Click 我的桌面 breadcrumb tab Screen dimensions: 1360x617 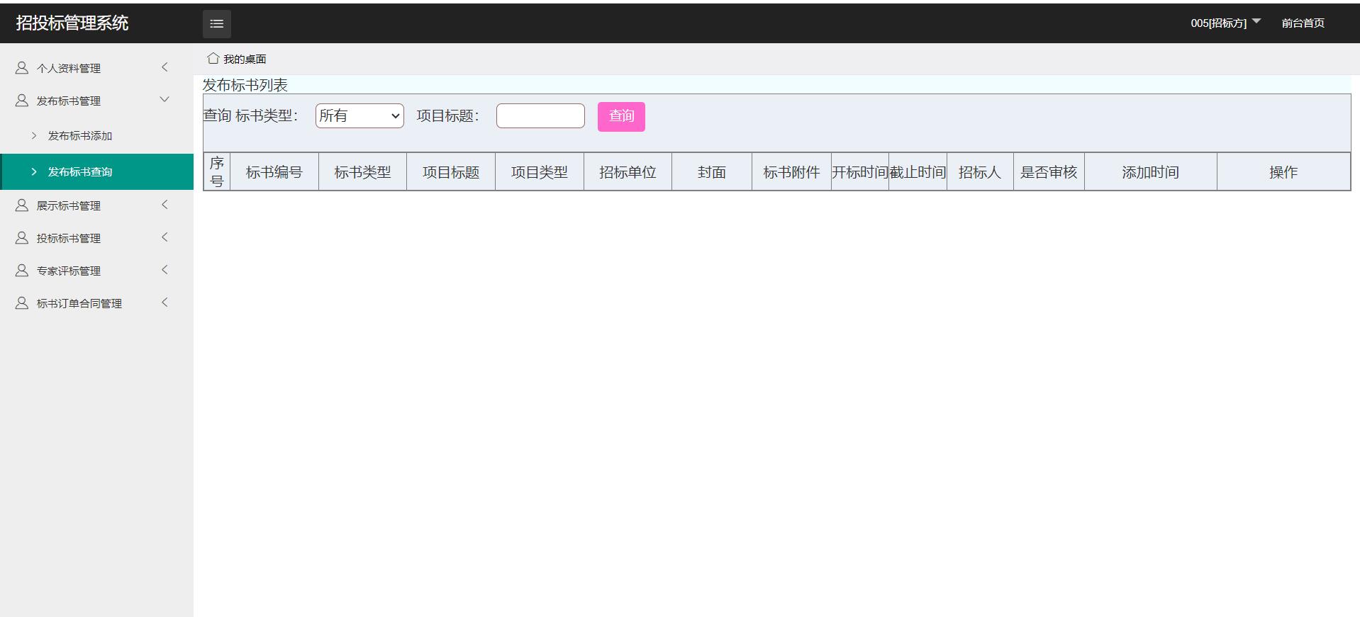(x=245, y=60)
